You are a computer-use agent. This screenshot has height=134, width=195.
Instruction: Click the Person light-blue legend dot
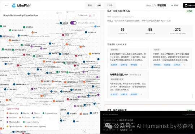(x=34, y=117)
